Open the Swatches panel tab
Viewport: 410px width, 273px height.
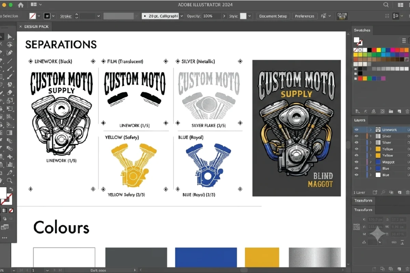[362, 30]
